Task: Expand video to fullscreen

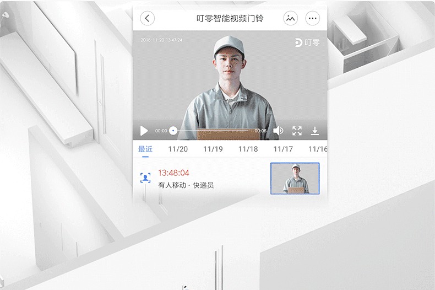Action: click(x=297, y=131)
